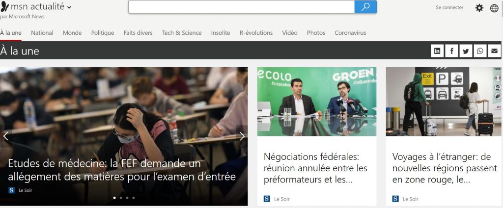The width and height of the screenshot is (503, 208).
Task: Open the airport Voyages à l'étranger thumbnail
Action: click(444, 102)
